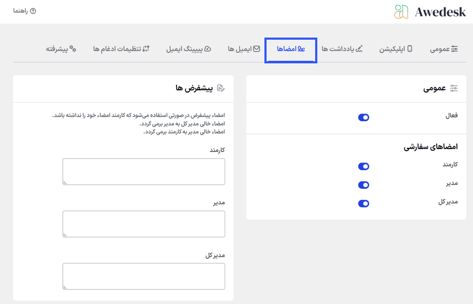Toggle the فعال switch off

click(x=363, y=118)
